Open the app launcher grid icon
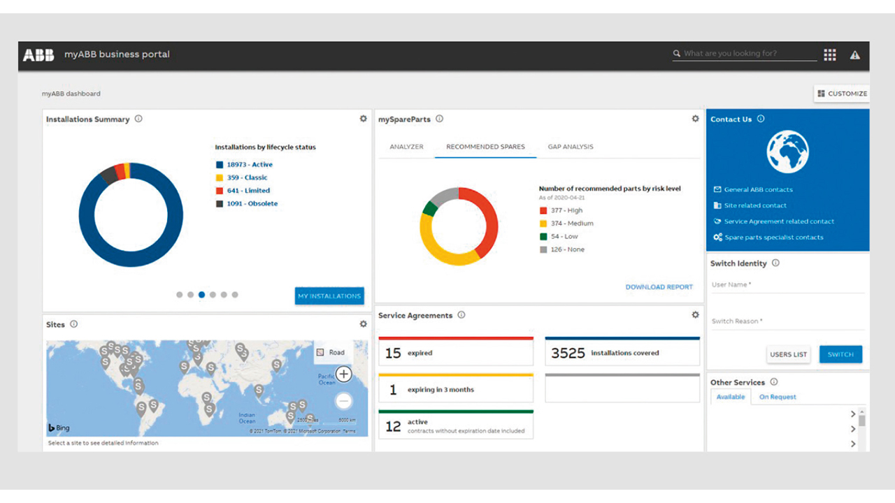The width and height of the screenshot is (895, 503). click(830, 55)
